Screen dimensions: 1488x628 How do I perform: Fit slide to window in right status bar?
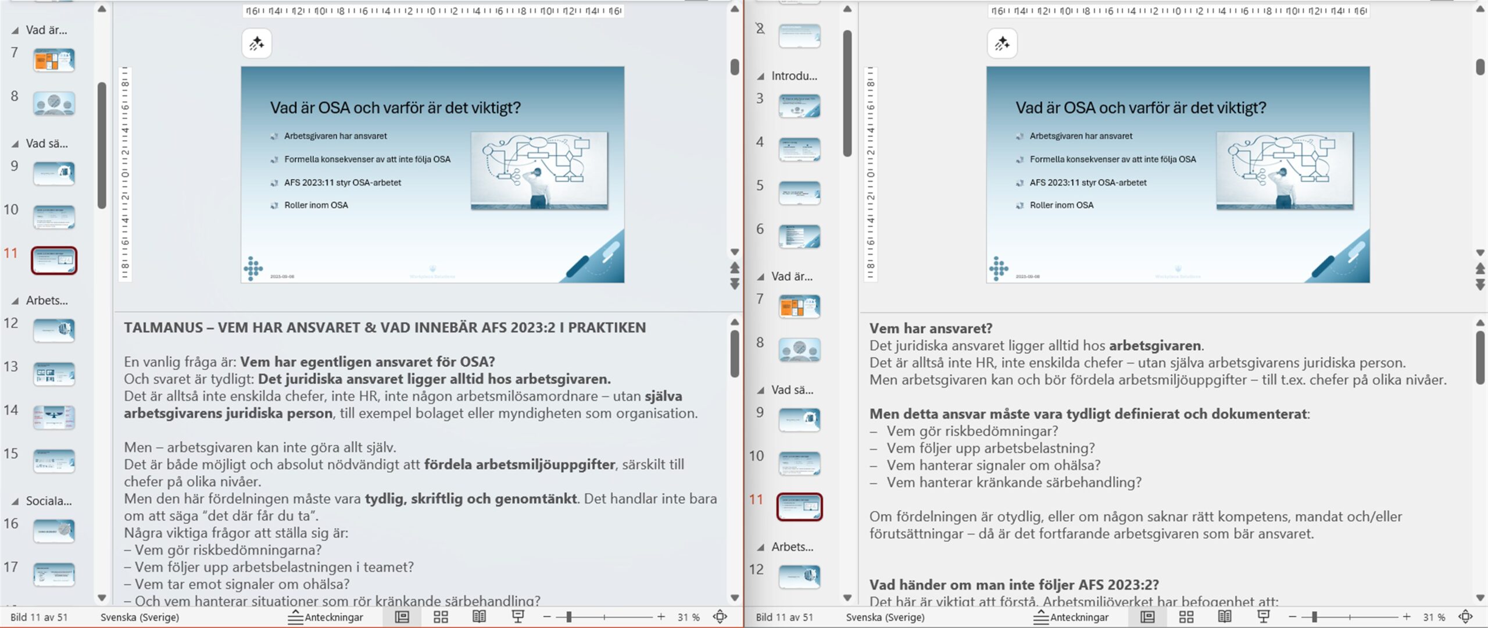(1465, 617)
